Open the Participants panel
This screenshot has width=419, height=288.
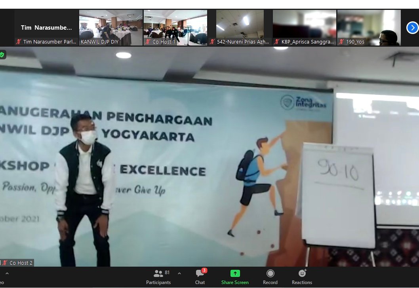pyautogui.click(x=158, y=277)
